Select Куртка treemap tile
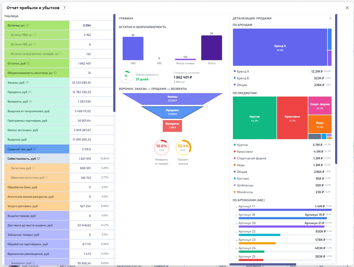Viewport: 354px width, 267px height. coord(255,118)
